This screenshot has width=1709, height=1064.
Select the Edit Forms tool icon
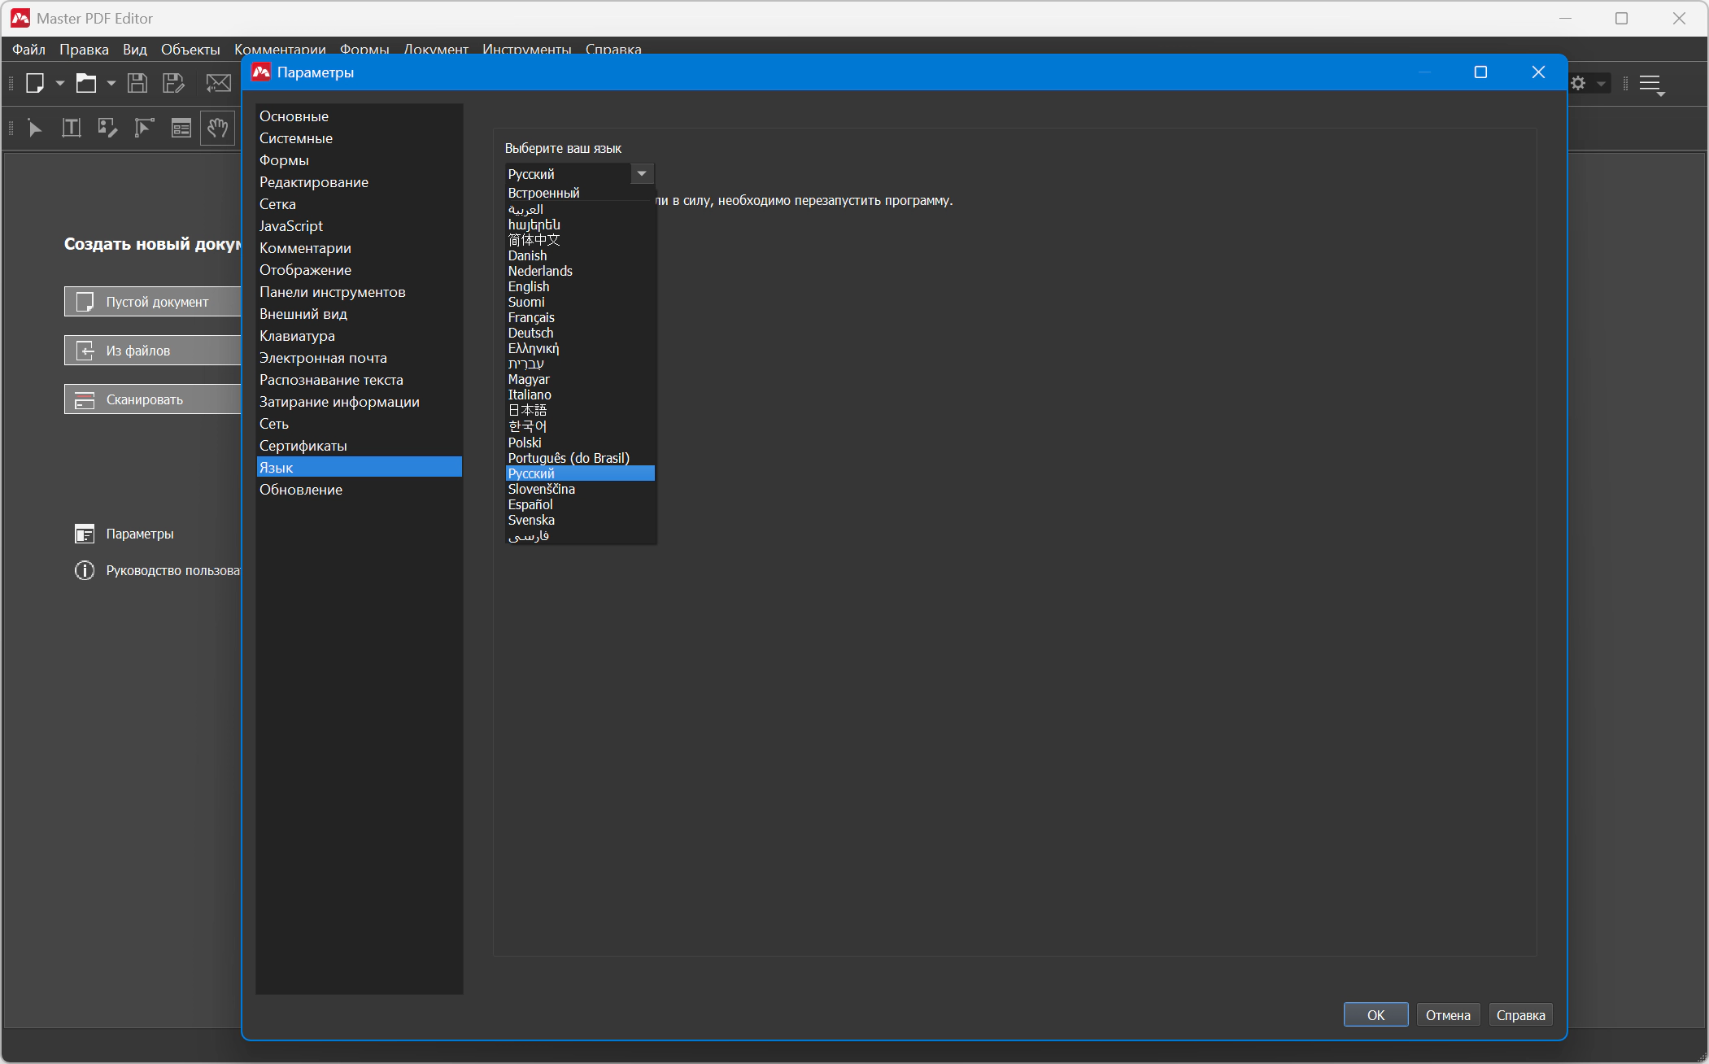pos(181,128)
